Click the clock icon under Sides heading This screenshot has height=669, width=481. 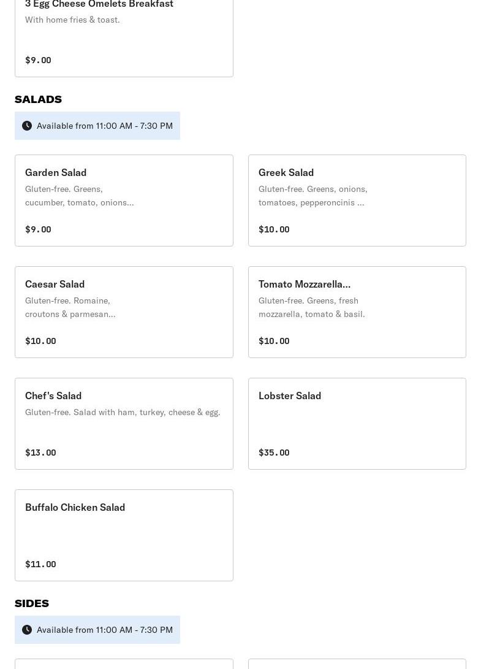click(27, 630)
